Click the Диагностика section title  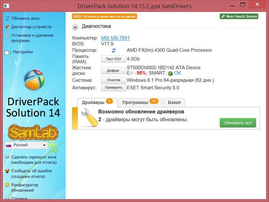click(x=96, y=26)
